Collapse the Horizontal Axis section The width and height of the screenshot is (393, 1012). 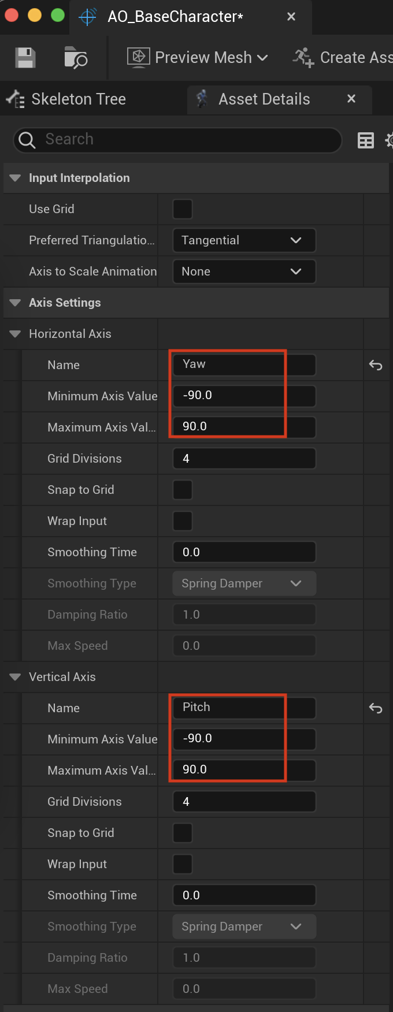tap(16, 334)
